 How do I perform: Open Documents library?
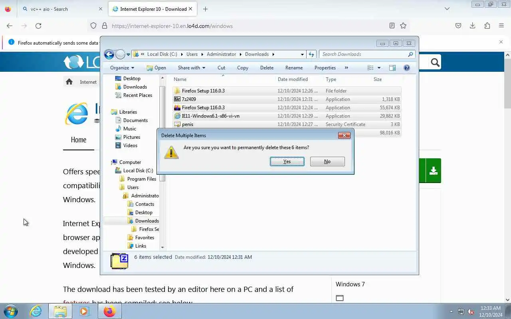[135, 120]
